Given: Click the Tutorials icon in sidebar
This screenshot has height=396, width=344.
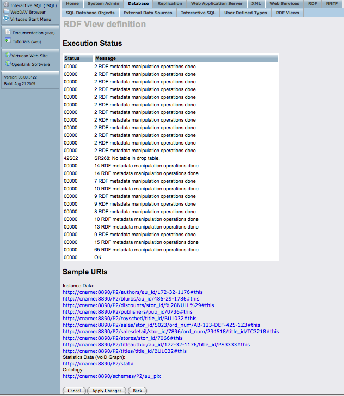Looking at the screenshot, I should click(x=8, y=41).
